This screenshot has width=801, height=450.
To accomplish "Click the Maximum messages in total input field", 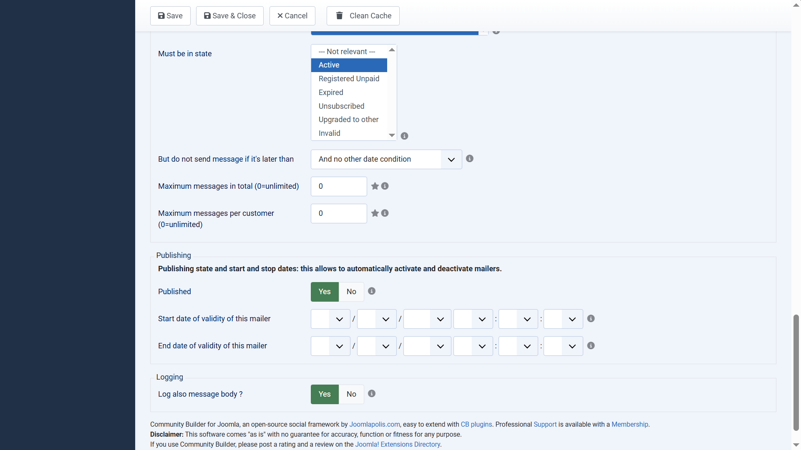I will [x=338, y=186].
